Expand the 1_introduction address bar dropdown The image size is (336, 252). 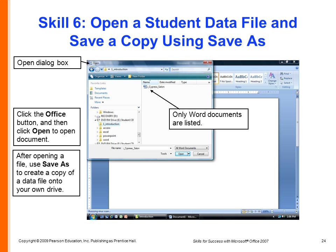click(x=162, y=69)
